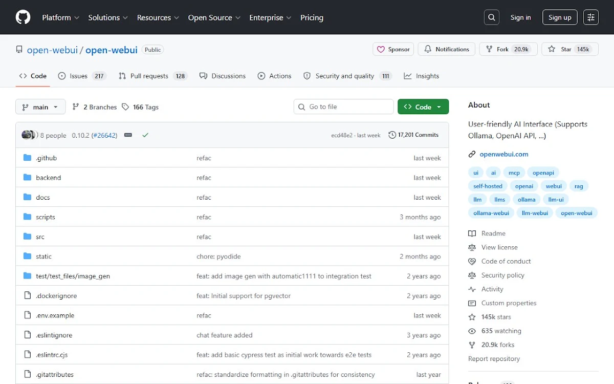Screen dimensions: 614x384
Task: Click the Sign in link
Action: (520, 17)
